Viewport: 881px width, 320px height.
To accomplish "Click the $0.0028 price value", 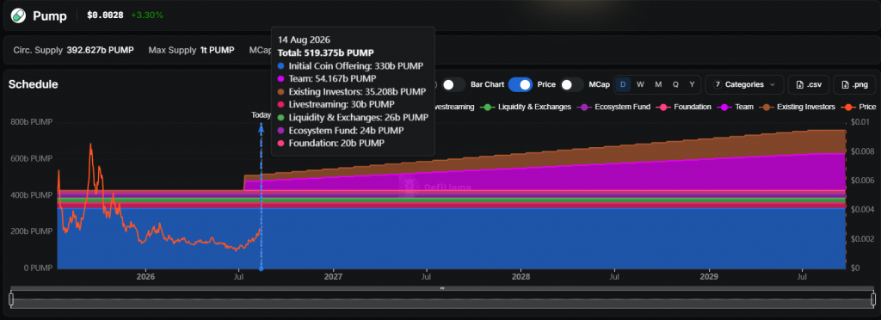I will (x=105, y=15).
